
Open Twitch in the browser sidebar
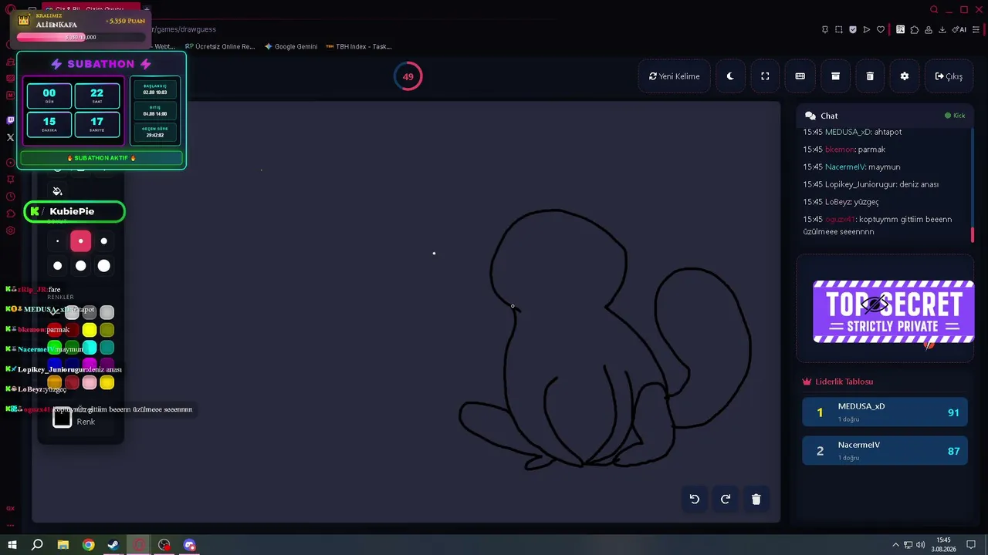coord(10,120)
